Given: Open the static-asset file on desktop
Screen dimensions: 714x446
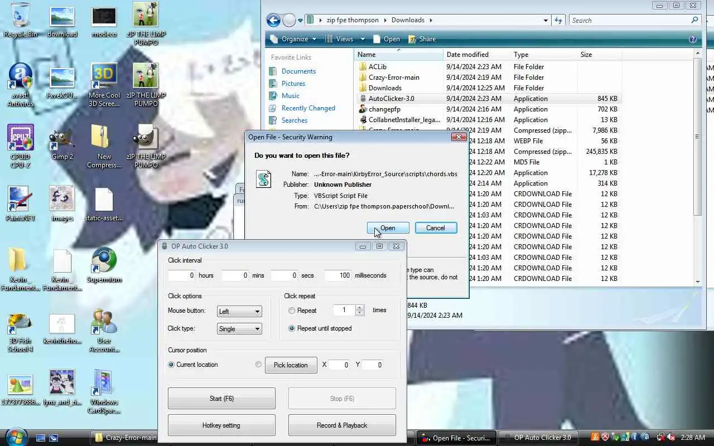Looking at the screenshot, I should click(104, 203).
